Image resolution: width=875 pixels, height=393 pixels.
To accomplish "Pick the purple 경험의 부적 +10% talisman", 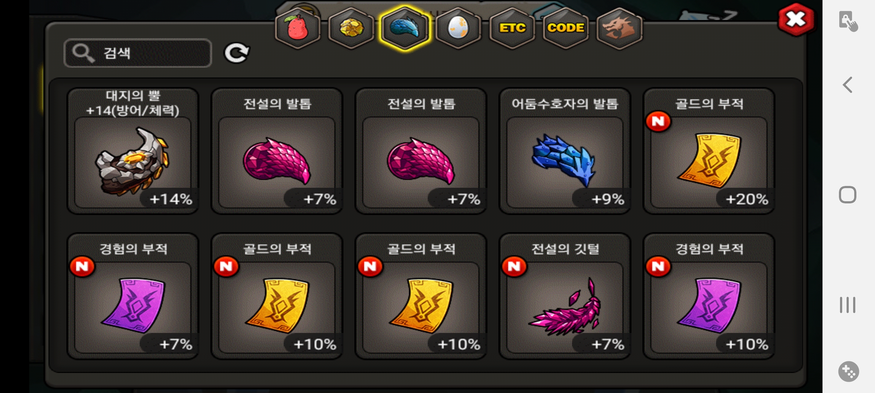I will (x=709, y=296).
